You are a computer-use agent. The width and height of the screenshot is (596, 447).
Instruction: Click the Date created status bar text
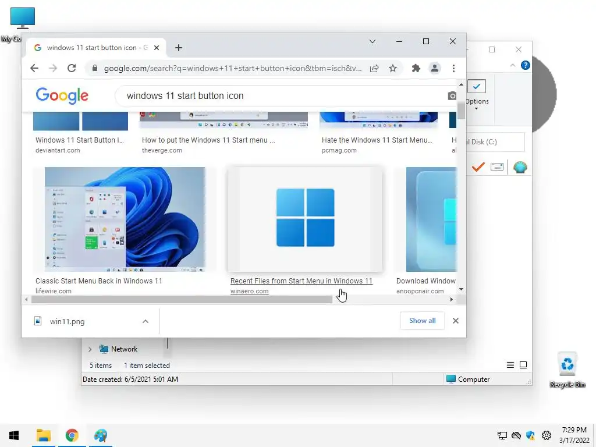[x=130, y=379]
